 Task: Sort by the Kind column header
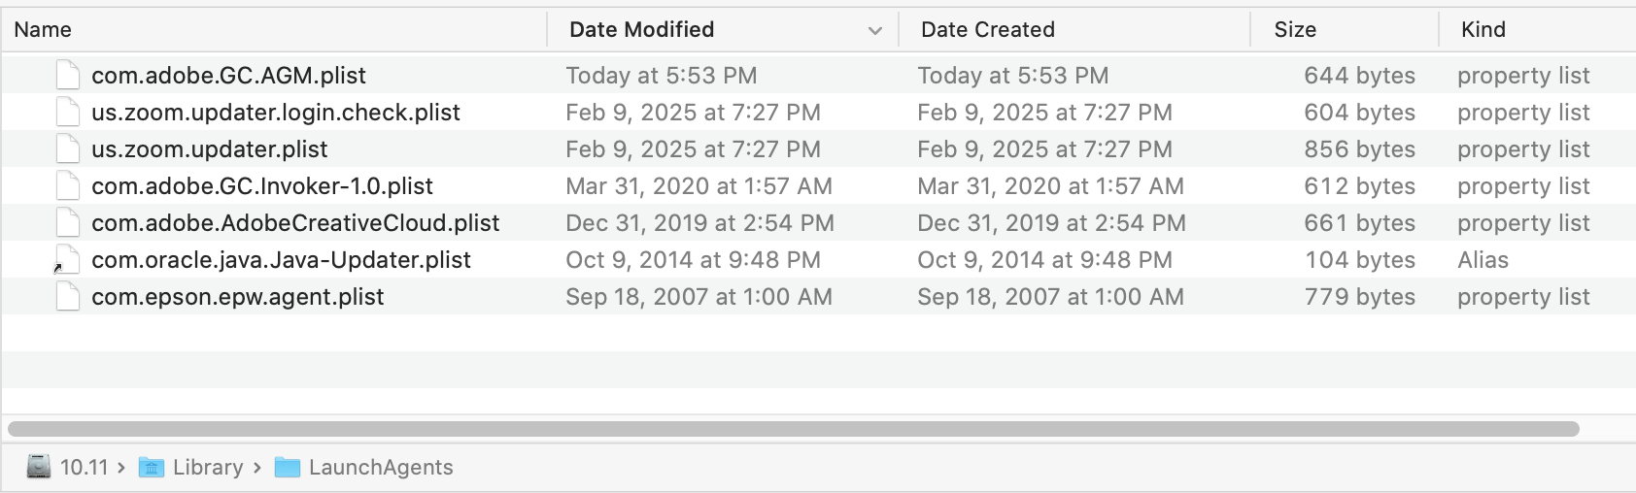pyautogui.click(x=1483, y=30)
